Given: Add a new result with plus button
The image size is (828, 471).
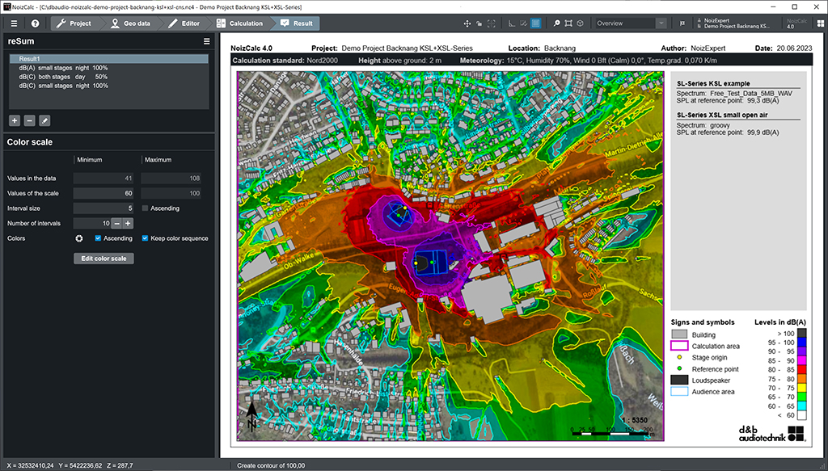Looking at the screenshot, I should 15,120.
